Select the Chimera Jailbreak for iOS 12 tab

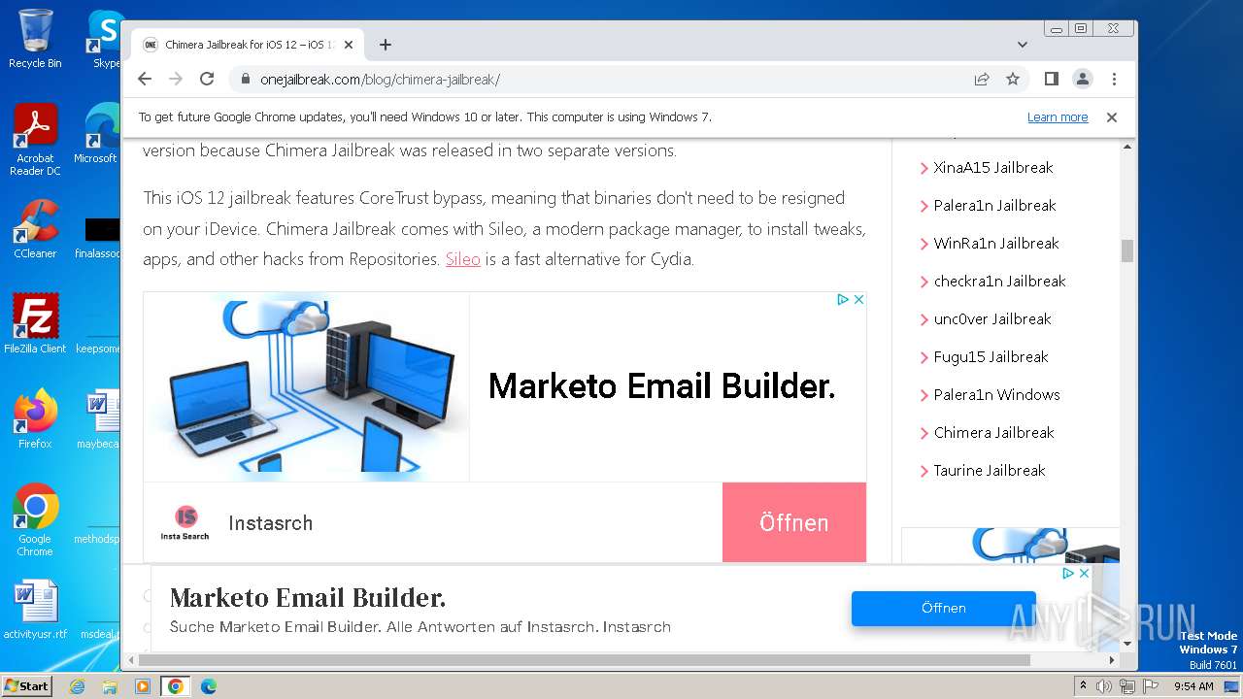(248, 45)
